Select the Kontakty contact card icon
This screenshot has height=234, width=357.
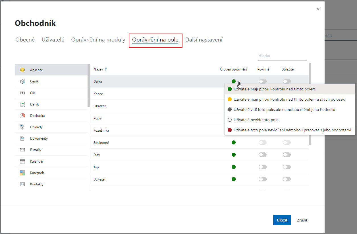click(22, 184)
